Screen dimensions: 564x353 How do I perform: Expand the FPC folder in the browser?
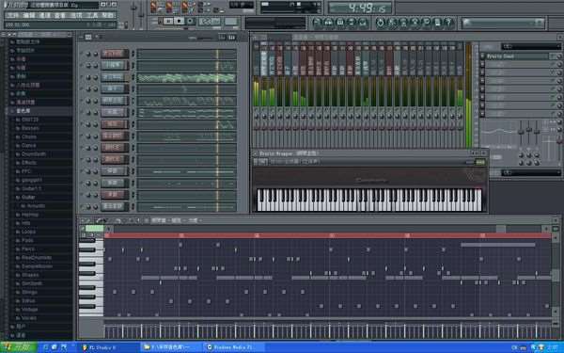pyautogui.click(x=26, y=171)
